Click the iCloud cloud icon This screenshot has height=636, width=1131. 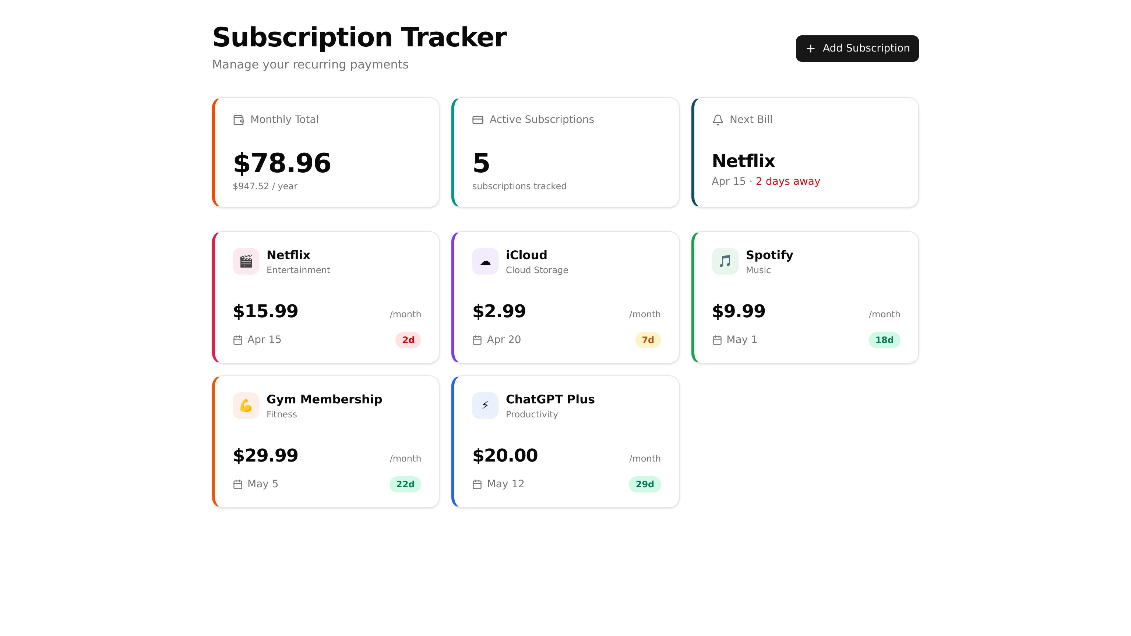pos(485,261)
